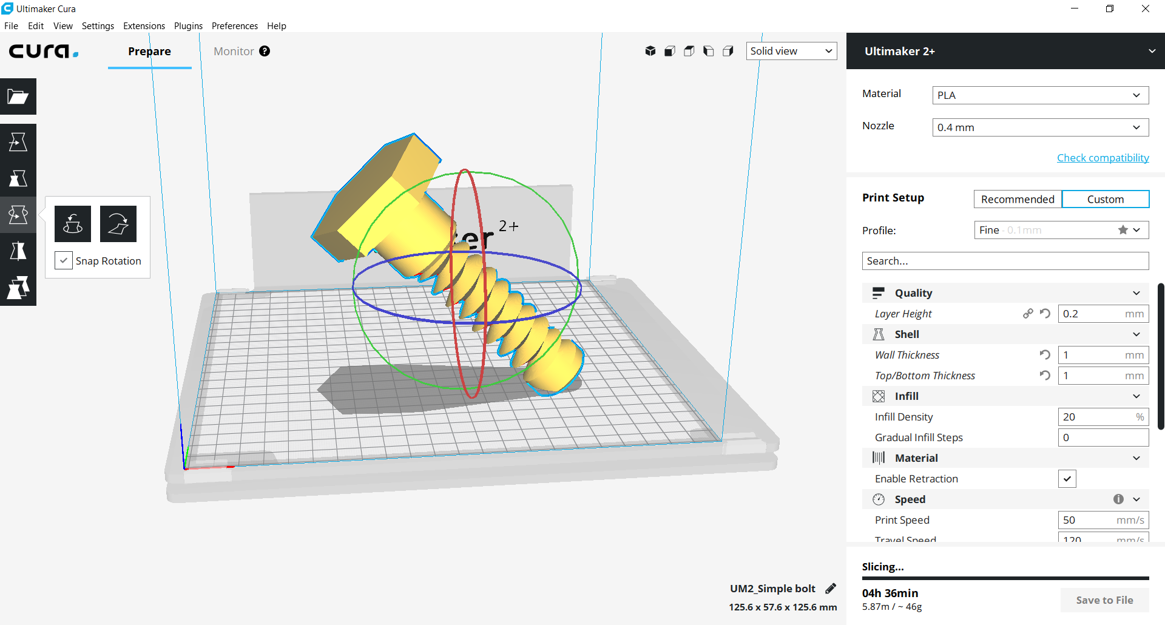Viewport: 1165px width, 625px height.
Task: Toggle the Enable Retraction checkbox
Action: point(1067,479)
